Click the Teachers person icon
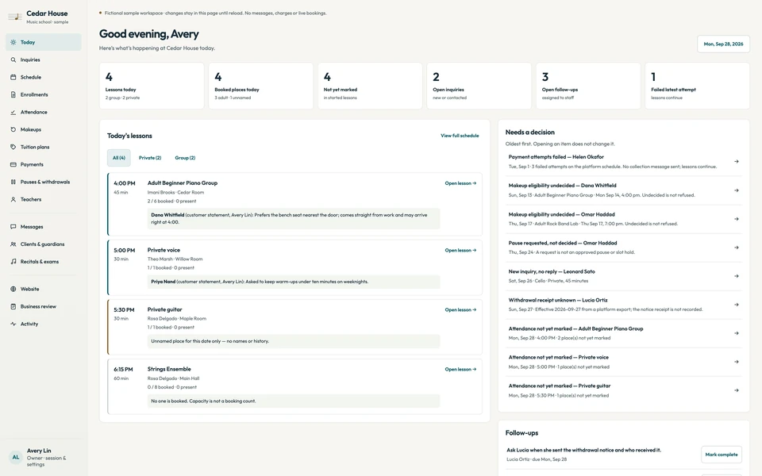The image size is (762, 476). (x=13, y=200)
